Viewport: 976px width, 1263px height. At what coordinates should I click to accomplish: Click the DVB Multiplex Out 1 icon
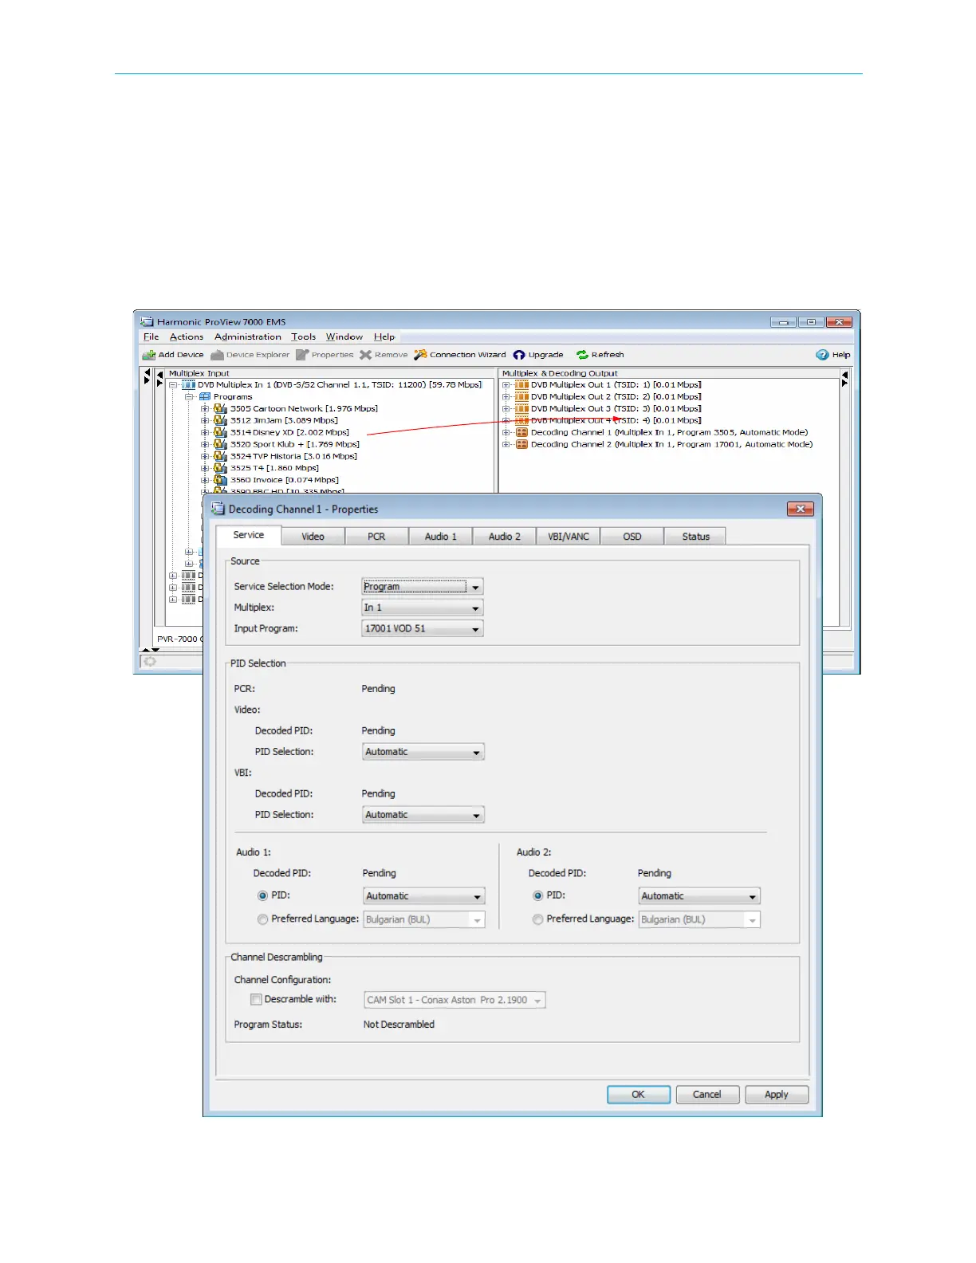pos(521,384)
